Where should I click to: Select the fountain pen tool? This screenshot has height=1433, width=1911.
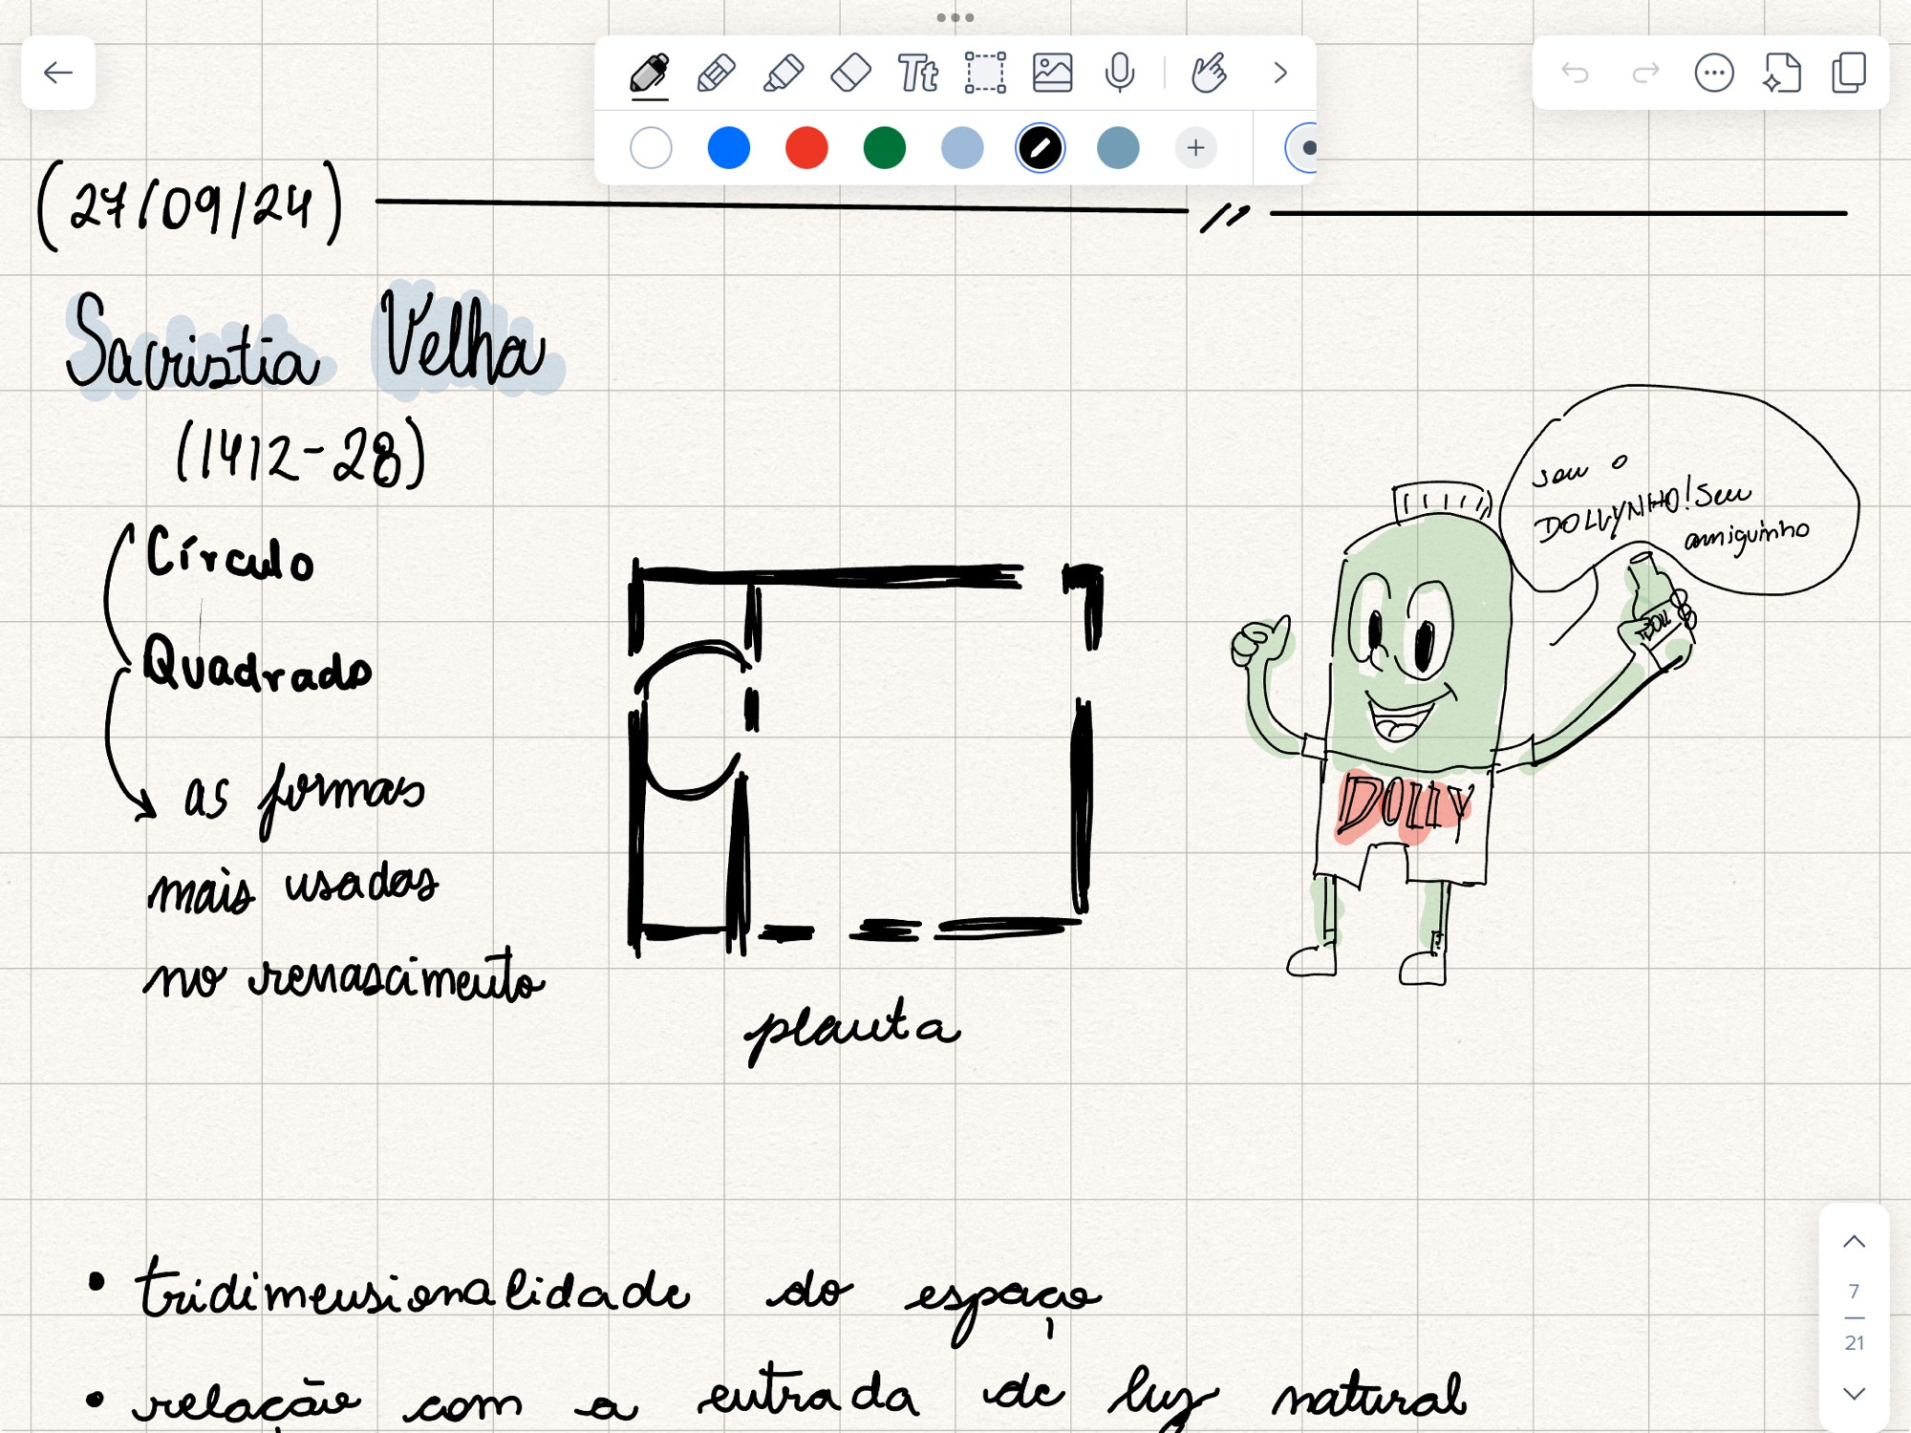pos(649,74)
